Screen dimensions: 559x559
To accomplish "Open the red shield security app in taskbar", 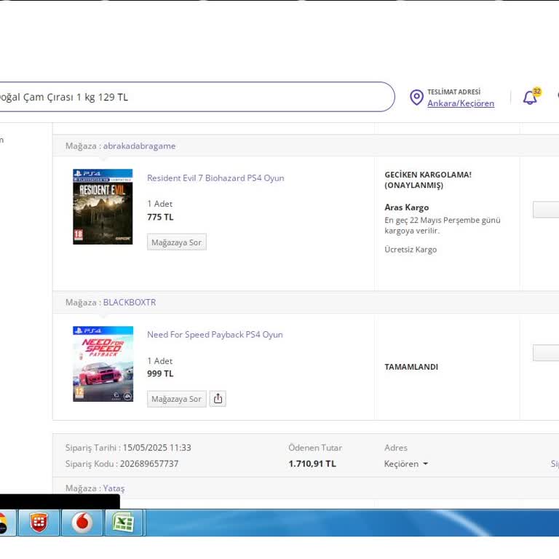I will point(39,523).
